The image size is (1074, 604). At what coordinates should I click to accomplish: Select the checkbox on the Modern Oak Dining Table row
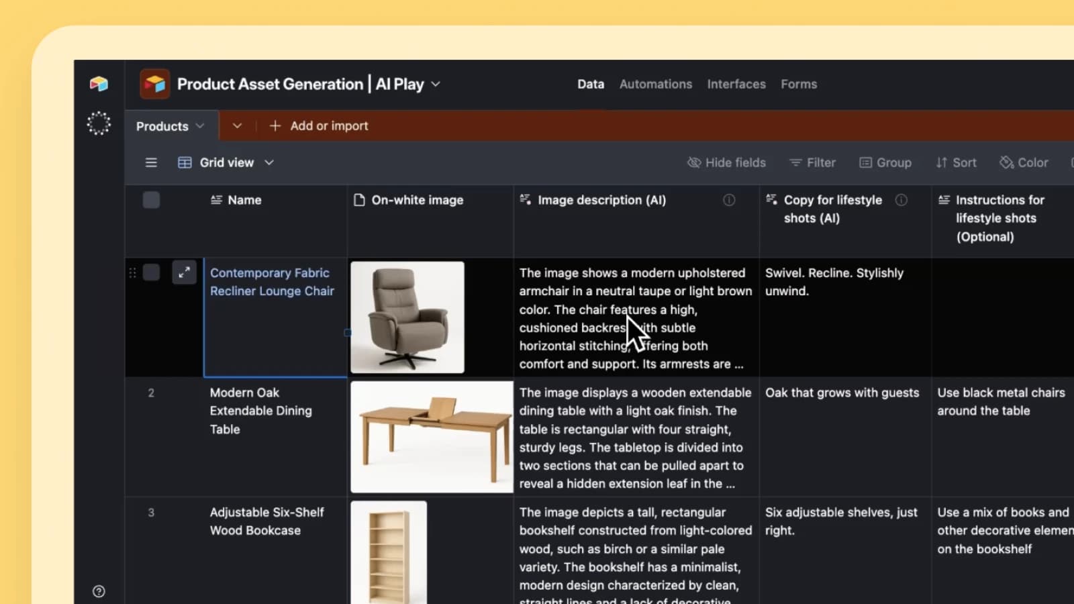[152, 393]
